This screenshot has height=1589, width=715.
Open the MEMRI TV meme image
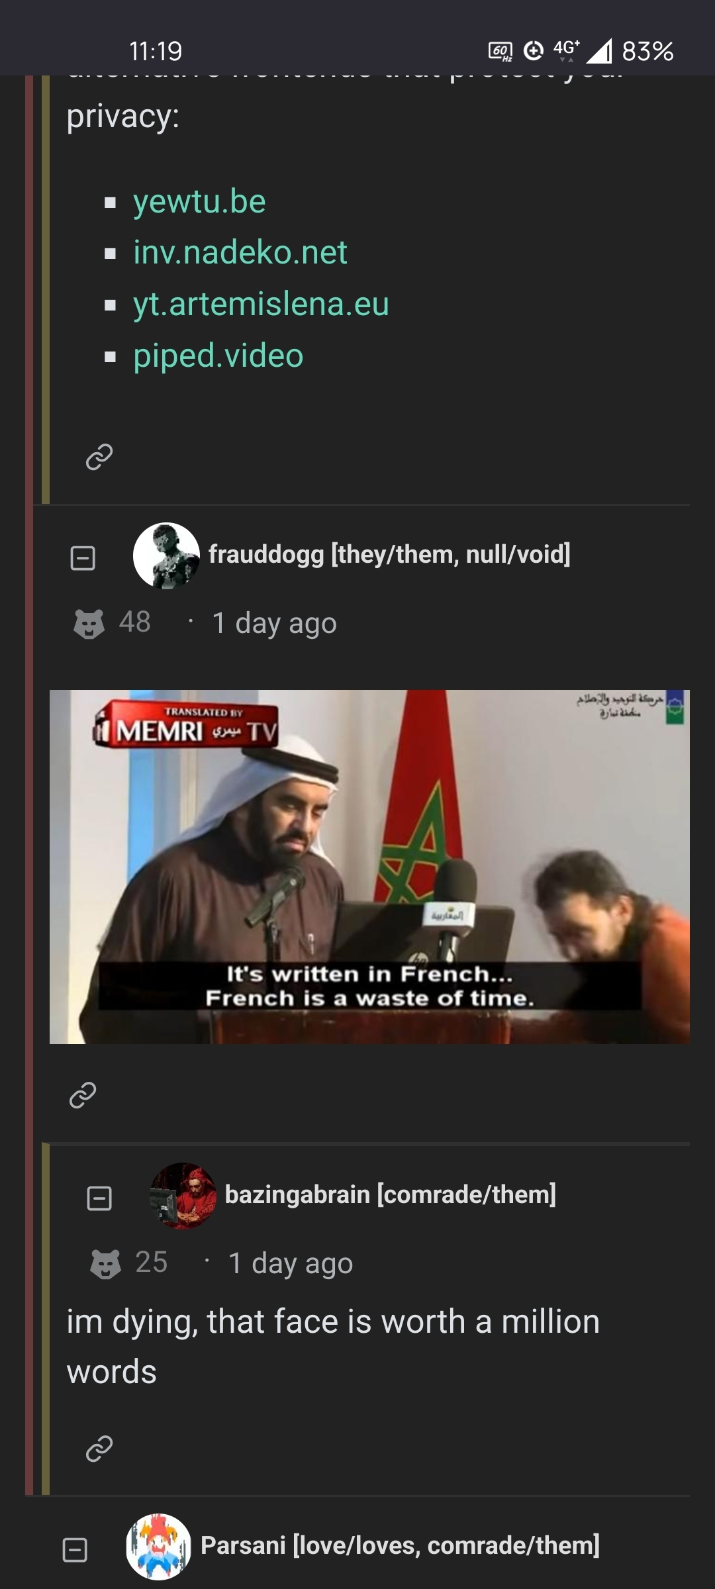(x=369, y=867)
